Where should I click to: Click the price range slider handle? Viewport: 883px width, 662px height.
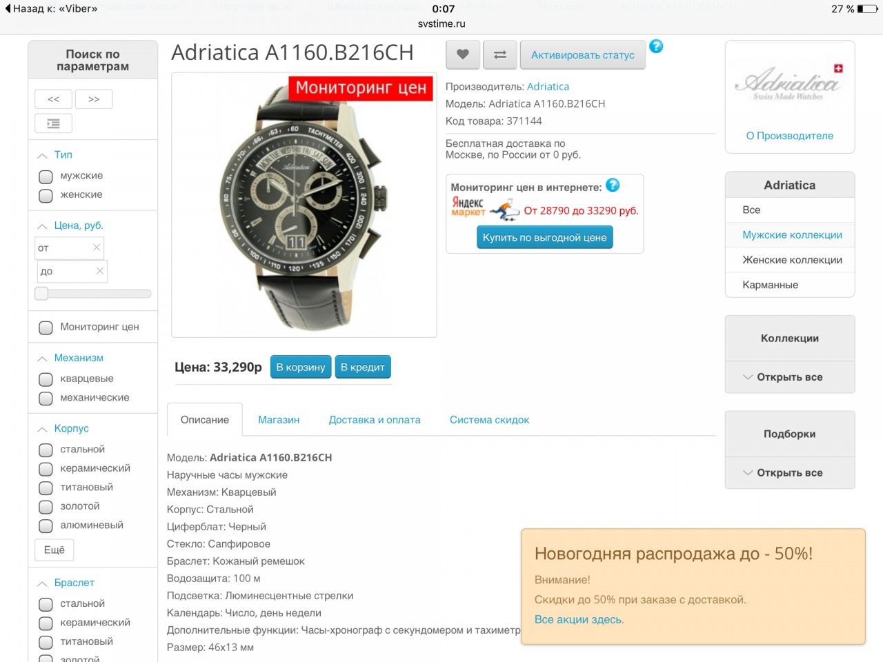pyautogui.click(x=42, y=294)
